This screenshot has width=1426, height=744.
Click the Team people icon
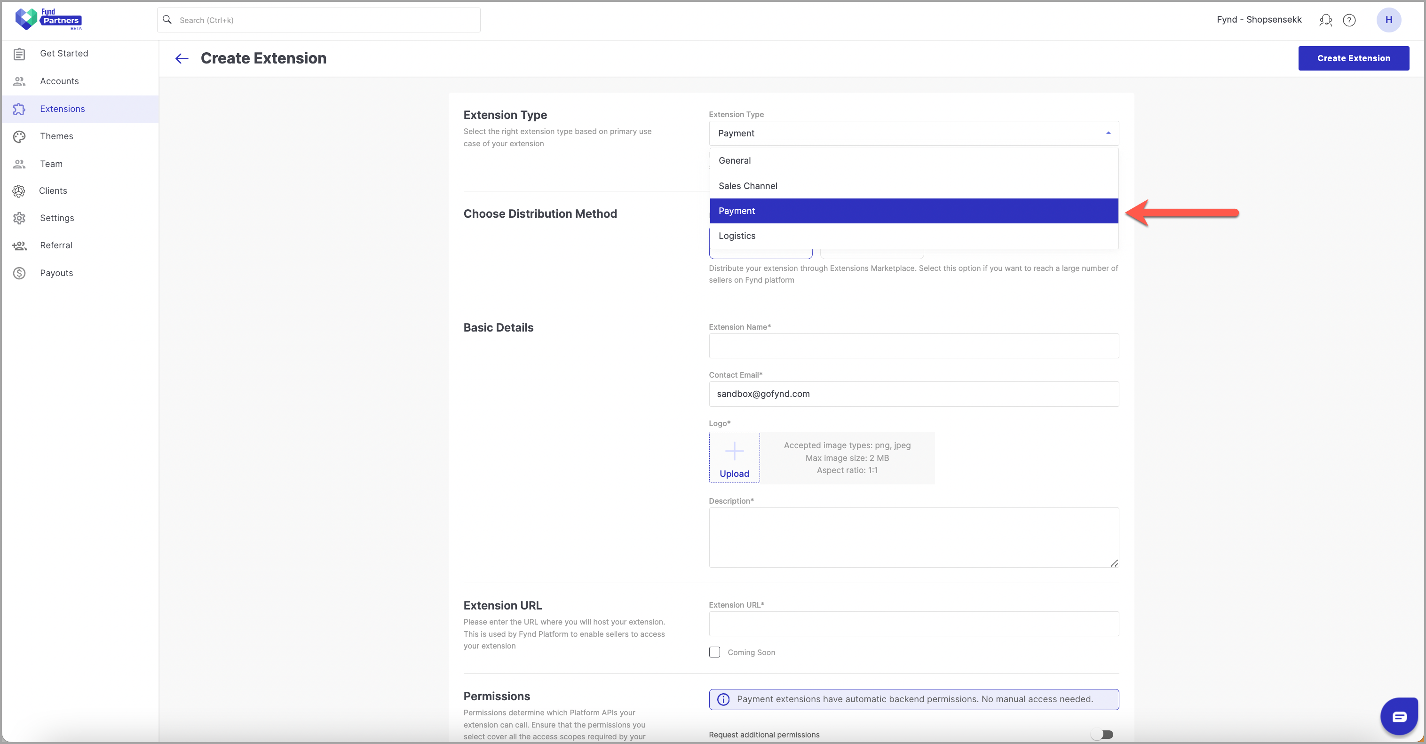[x=19, y=164]
